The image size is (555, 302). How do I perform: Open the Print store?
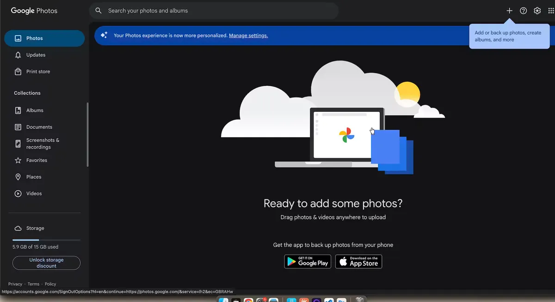click(x=44, y=72)
